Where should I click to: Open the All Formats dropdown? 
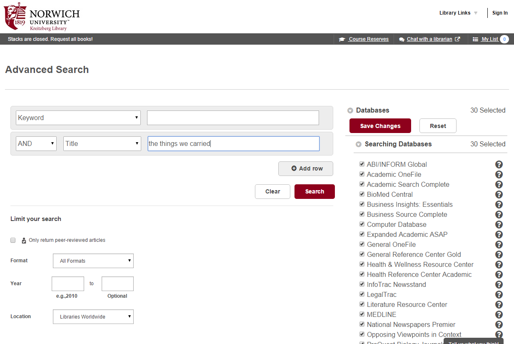[x=93, y=261]
